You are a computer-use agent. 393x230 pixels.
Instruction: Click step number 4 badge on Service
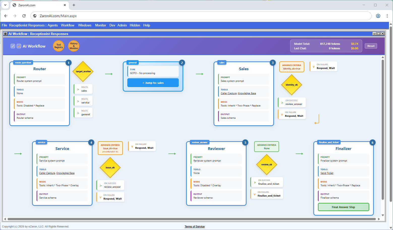point(91,142)
